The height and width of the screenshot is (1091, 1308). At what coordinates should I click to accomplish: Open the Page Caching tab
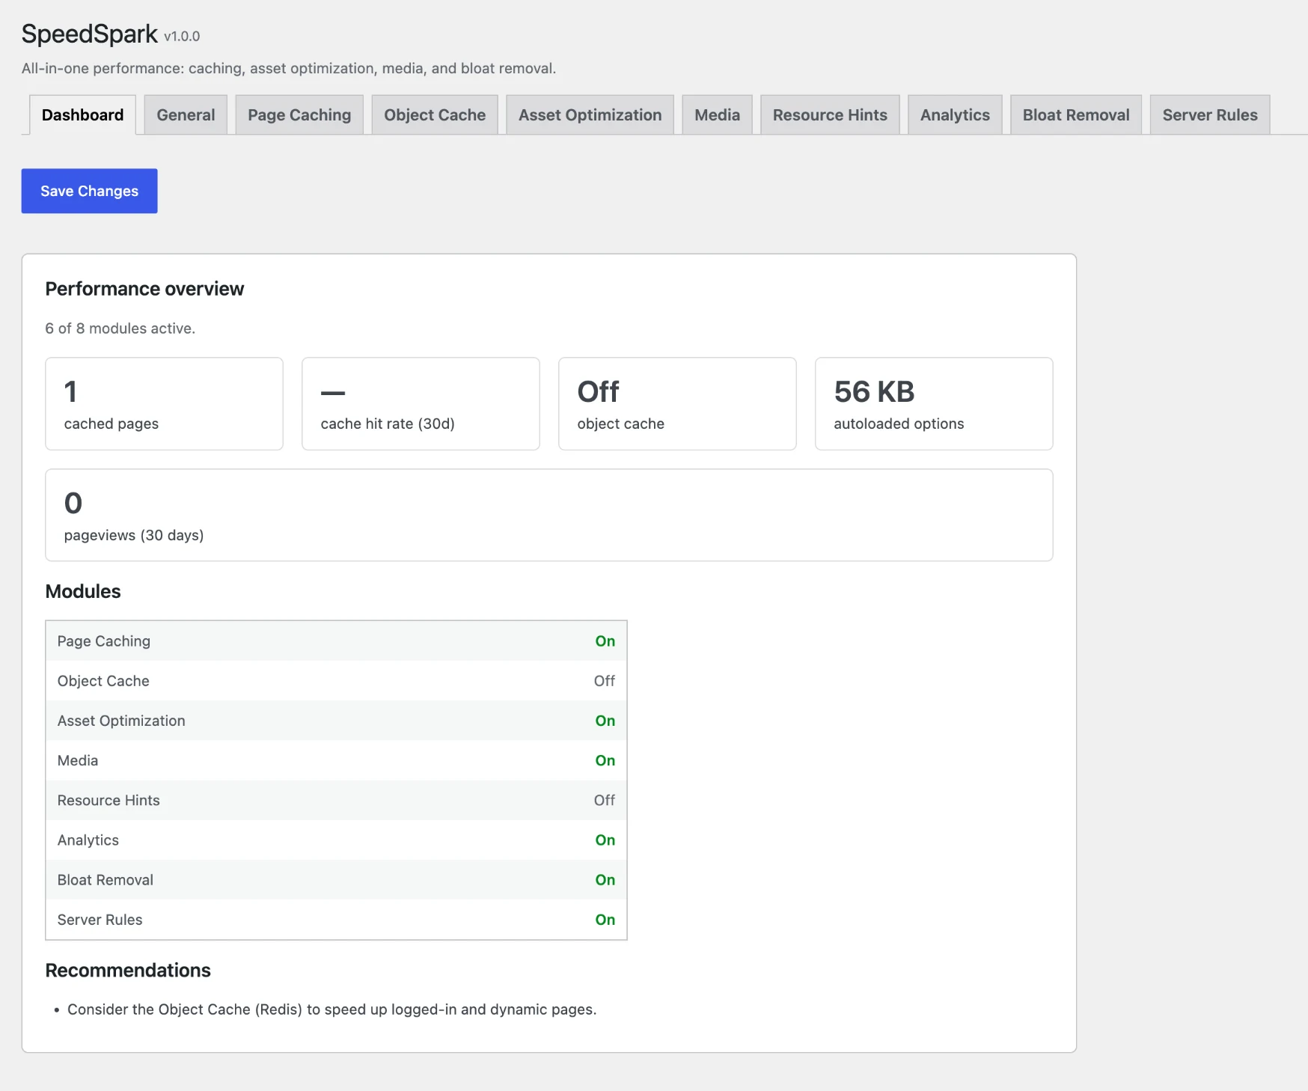pyautogui.click(x=299, y=115)
